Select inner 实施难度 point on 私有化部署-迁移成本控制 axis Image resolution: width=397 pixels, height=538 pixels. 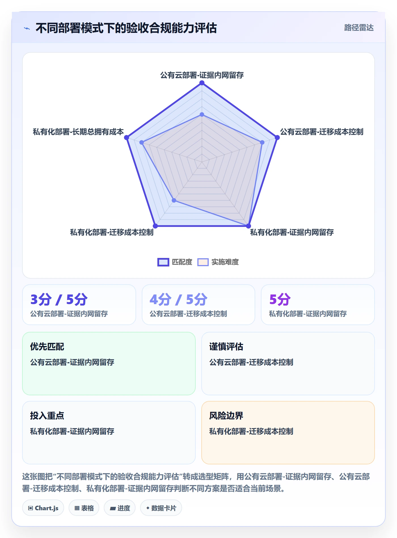[174, 200]
